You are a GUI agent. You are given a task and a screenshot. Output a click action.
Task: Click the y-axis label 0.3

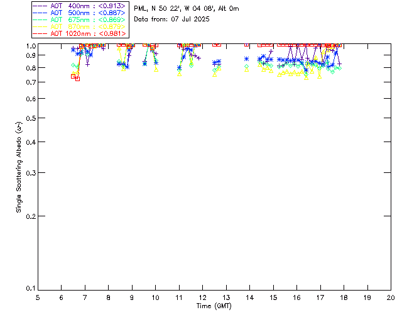click(31, 173)
